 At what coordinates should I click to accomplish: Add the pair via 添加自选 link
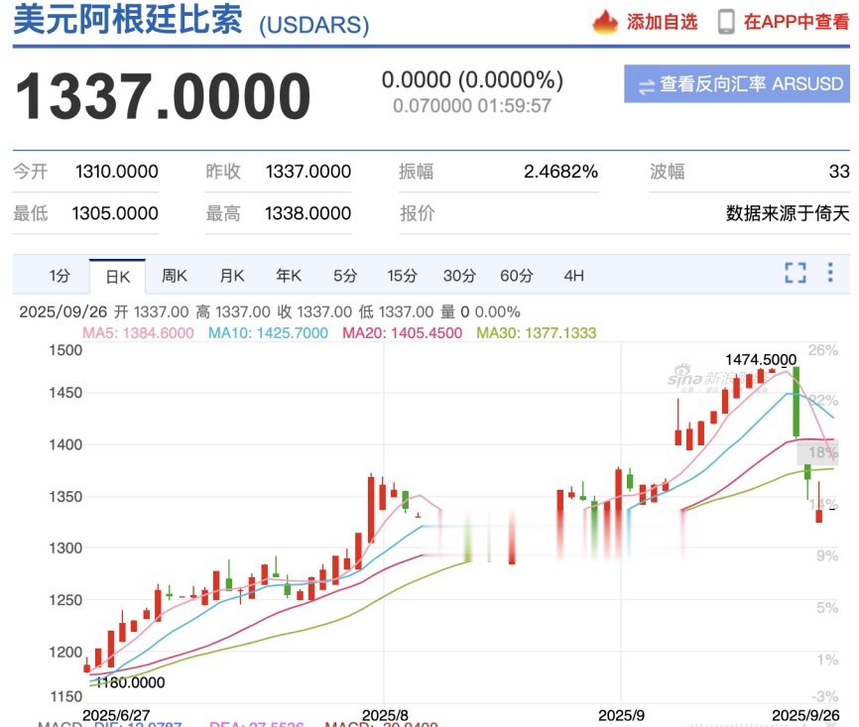pos(663,22)
